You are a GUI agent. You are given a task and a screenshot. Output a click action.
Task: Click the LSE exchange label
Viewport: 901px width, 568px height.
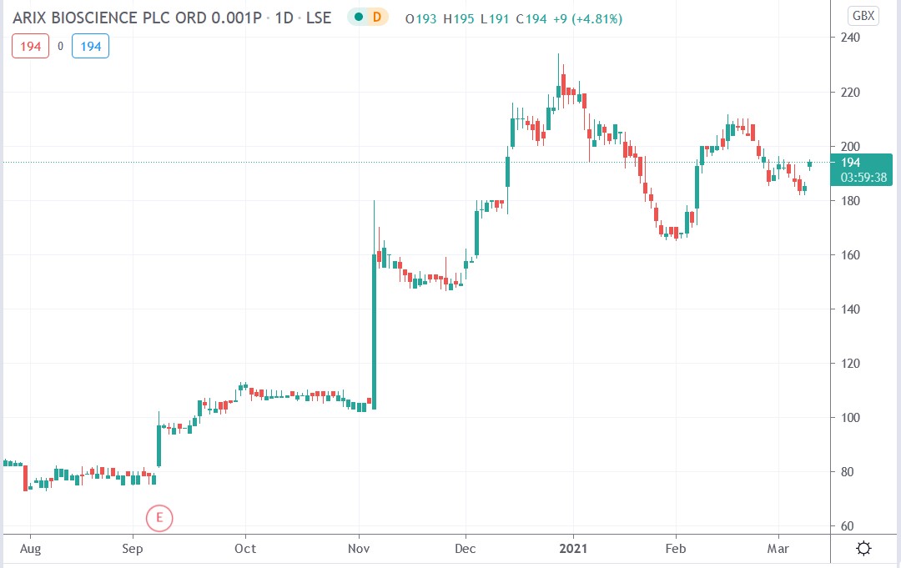[x=317, y=16]
